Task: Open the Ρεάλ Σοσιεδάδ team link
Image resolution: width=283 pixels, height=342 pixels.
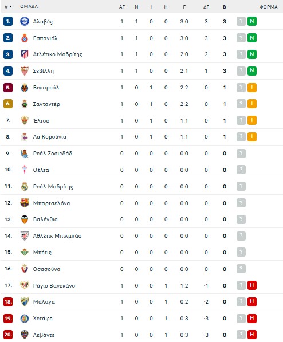Action: coord(53,154)
